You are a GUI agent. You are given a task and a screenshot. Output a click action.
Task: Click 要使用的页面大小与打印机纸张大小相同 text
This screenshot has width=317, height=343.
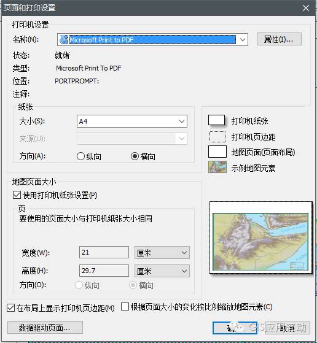[85, 218]
